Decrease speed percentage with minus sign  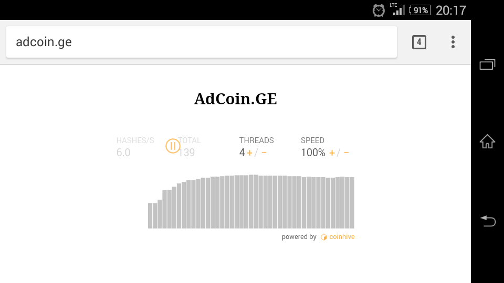point(346,153)
